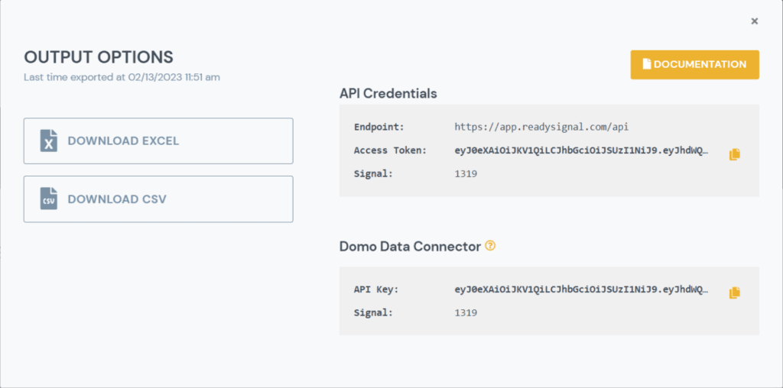Open help for Domo Data Connector
The height and width of the screenshot is (388, 783).
tap(491, 246)
